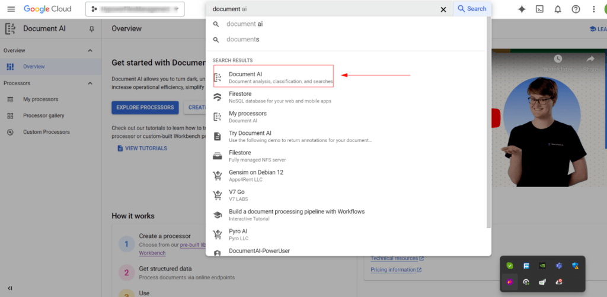
Task: Open the project selector dropdown
Action: click(x=135, y=9)
